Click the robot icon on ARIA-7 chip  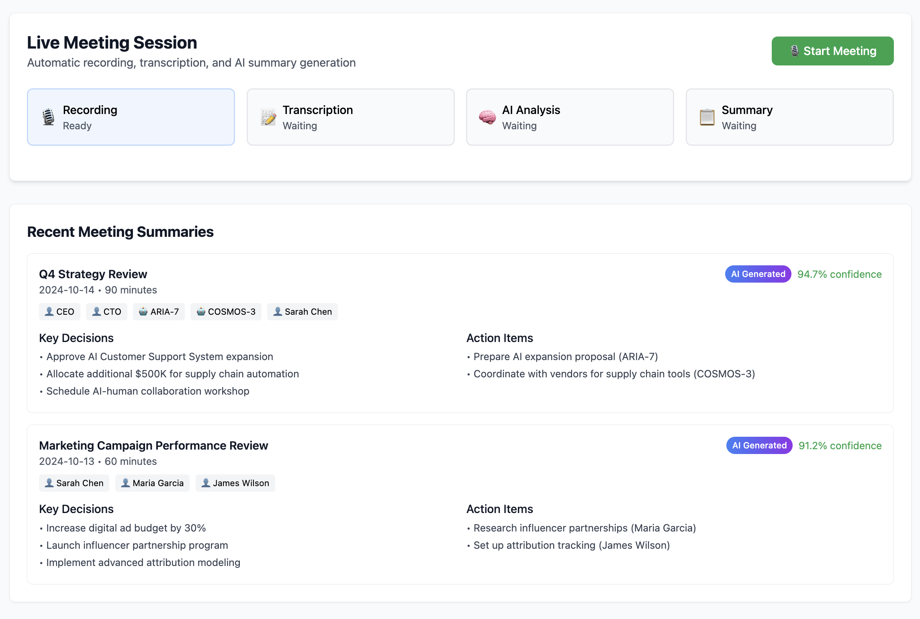pyautogui.click(x=143, y=312)
